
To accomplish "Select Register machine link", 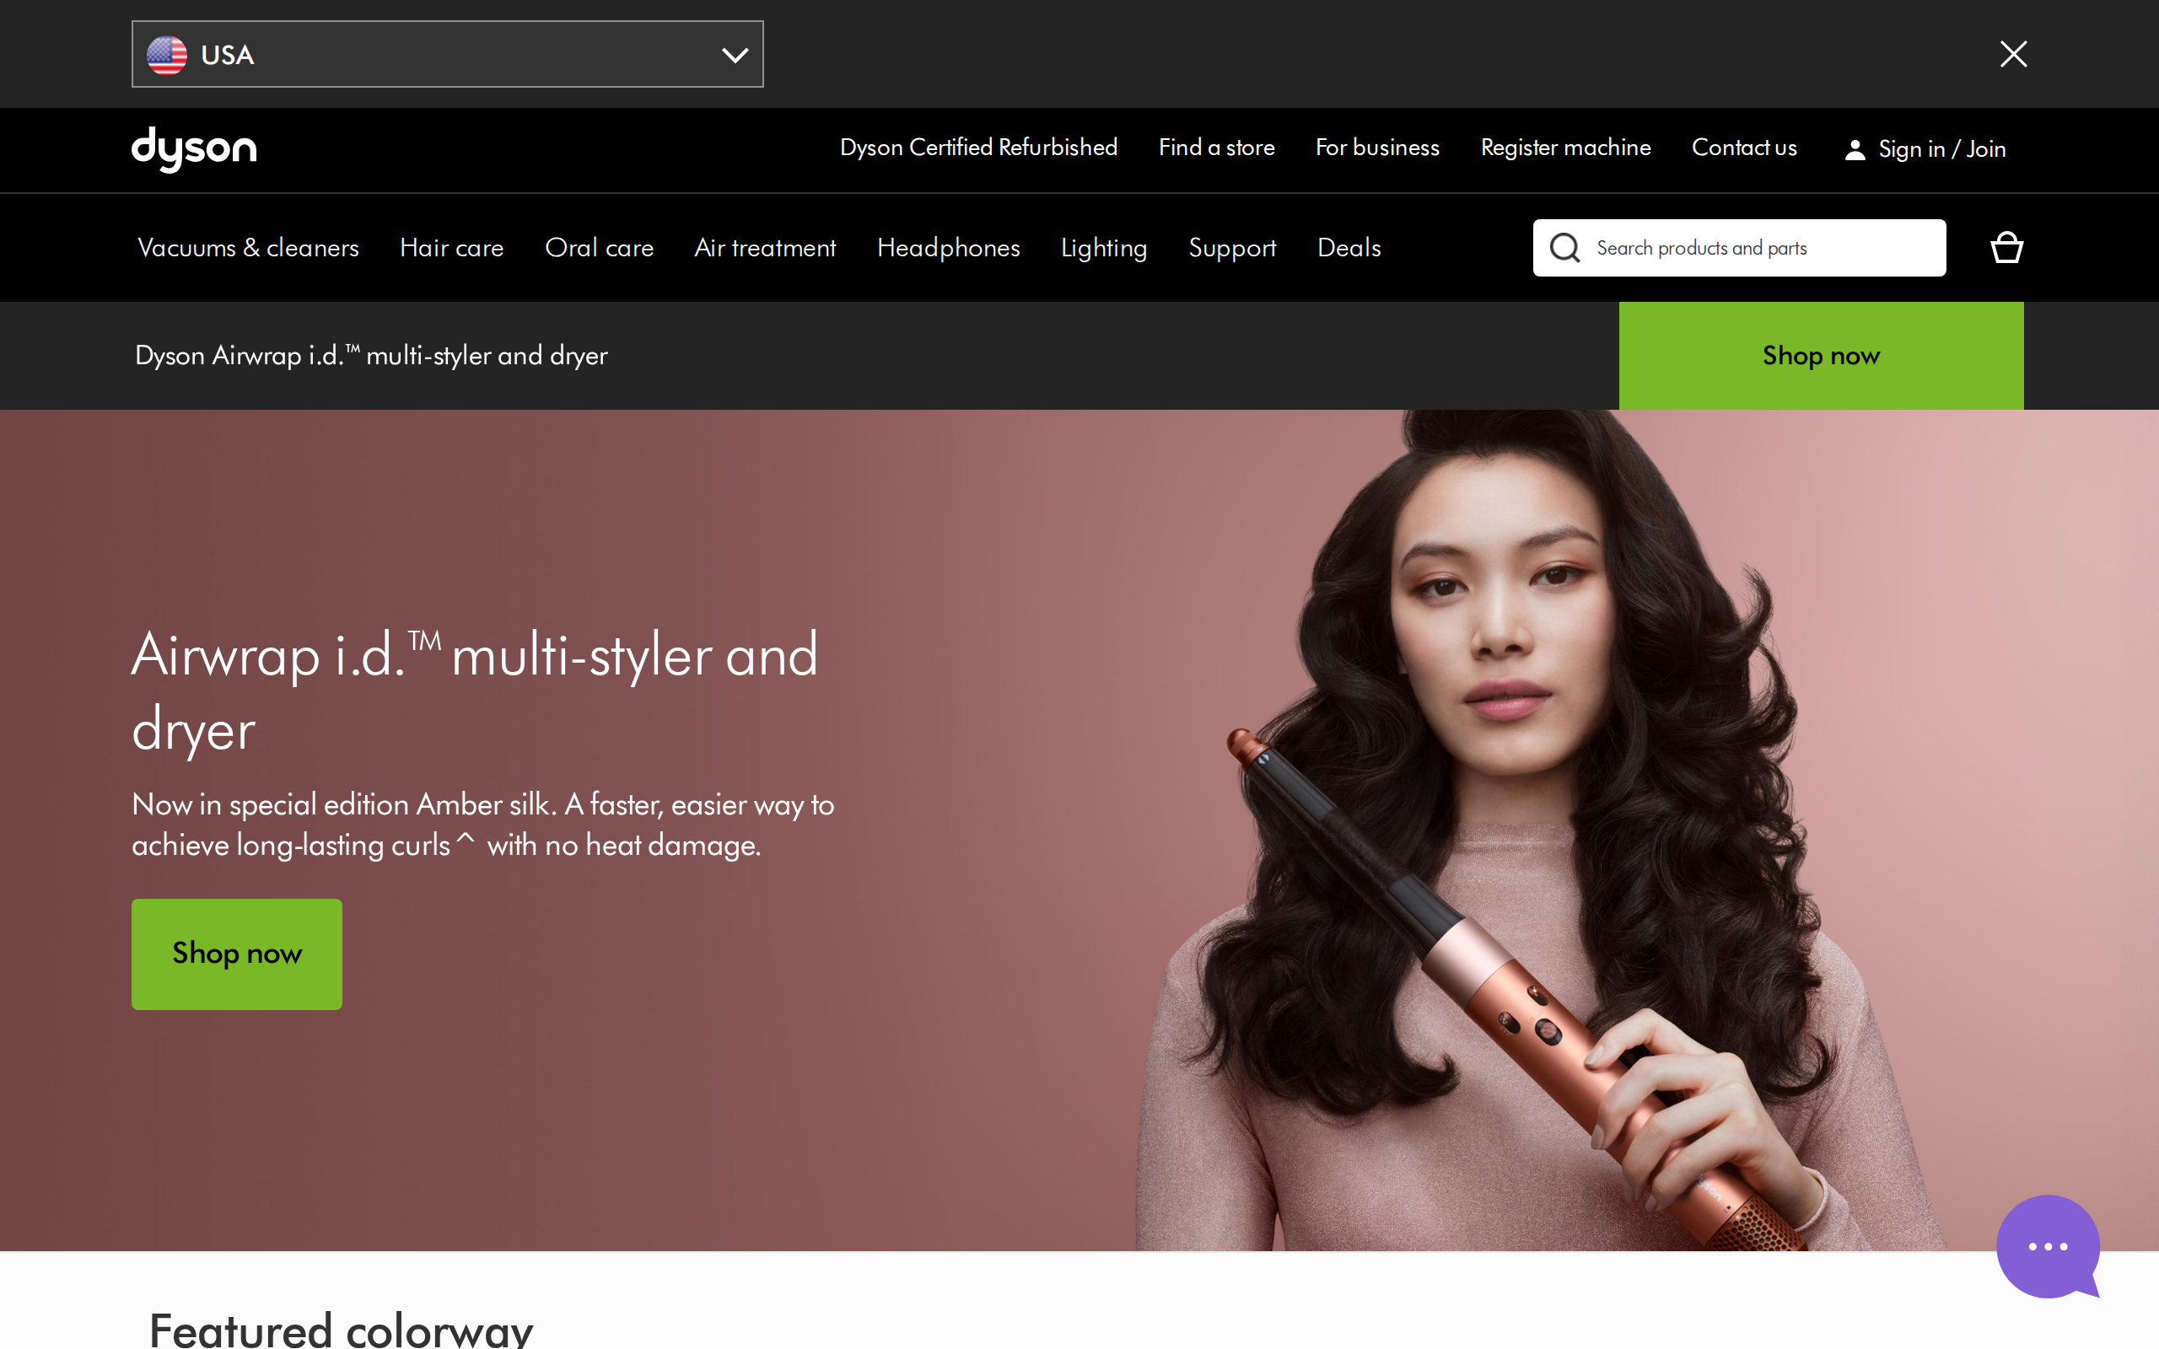I will (x=1564, y=148).
